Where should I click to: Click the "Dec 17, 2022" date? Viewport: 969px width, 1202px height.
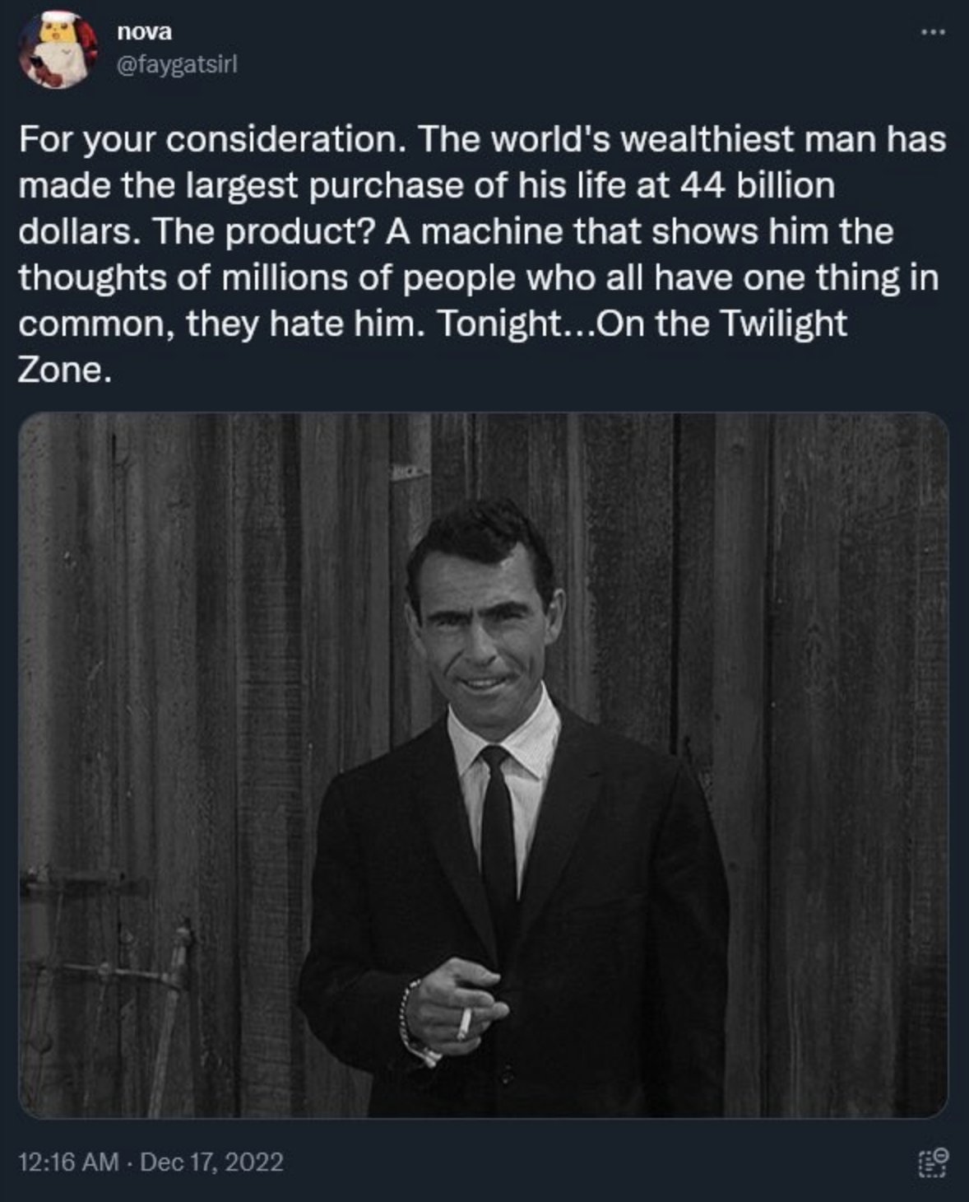click(x=212, y=1162)
